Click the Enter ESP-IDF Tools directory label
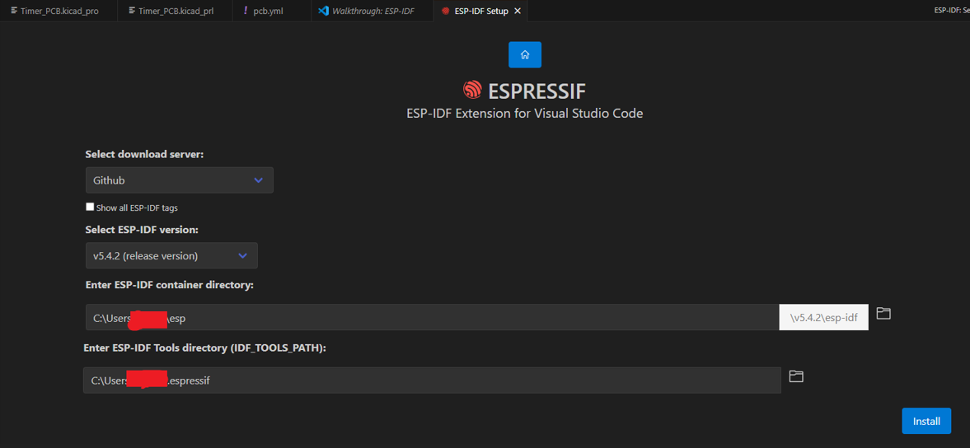The image size is (970, 448). [x=204, y=348]
